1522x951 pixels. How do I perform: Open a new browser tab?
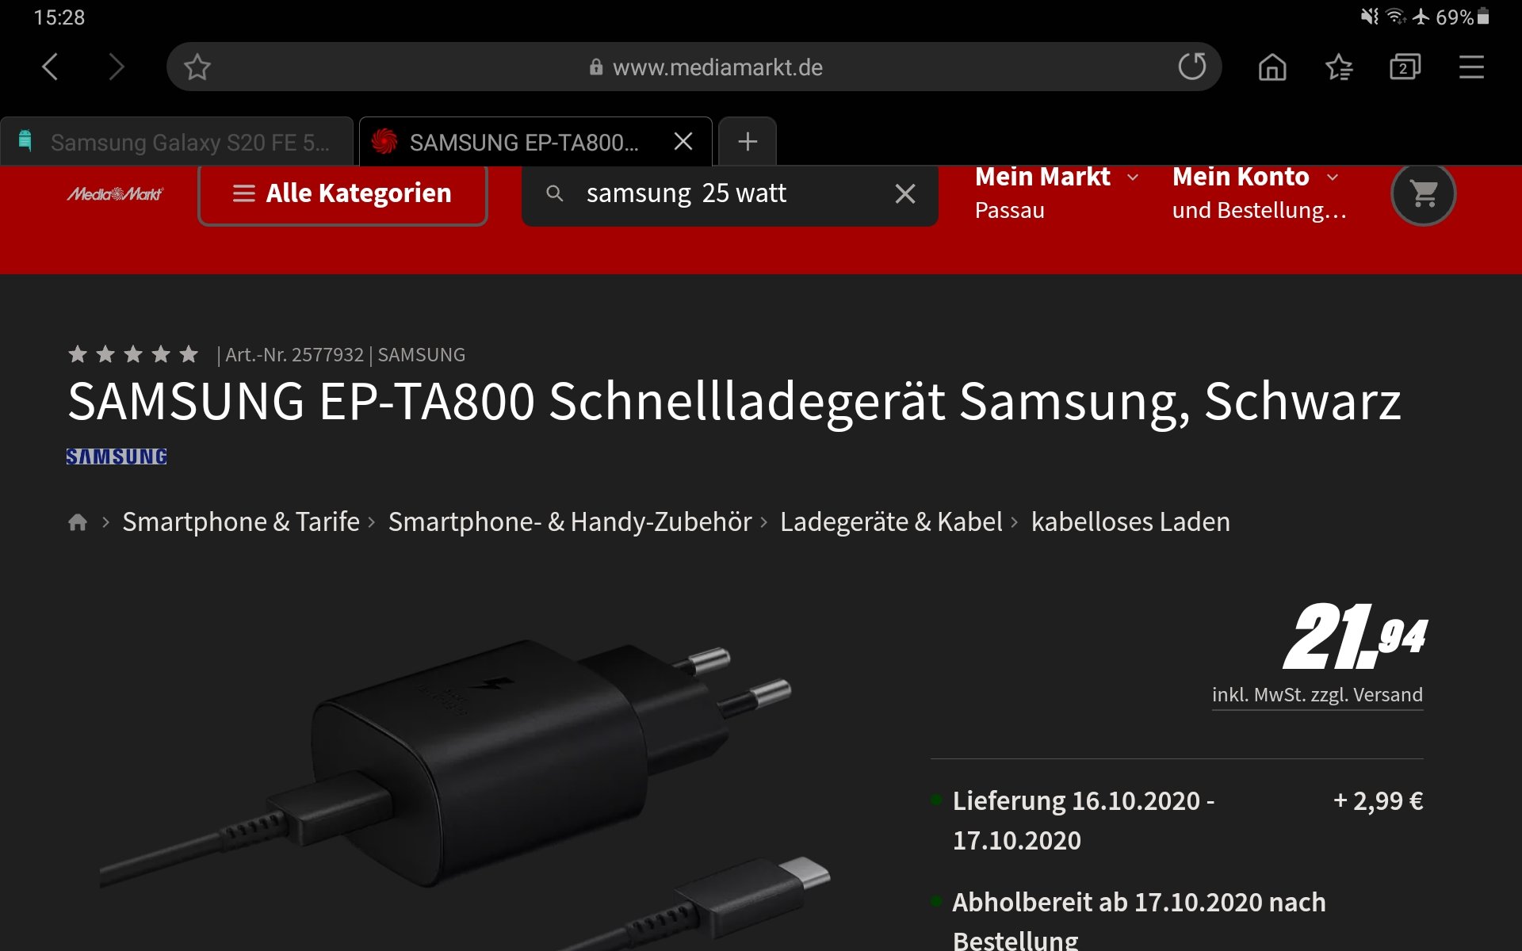747,142
